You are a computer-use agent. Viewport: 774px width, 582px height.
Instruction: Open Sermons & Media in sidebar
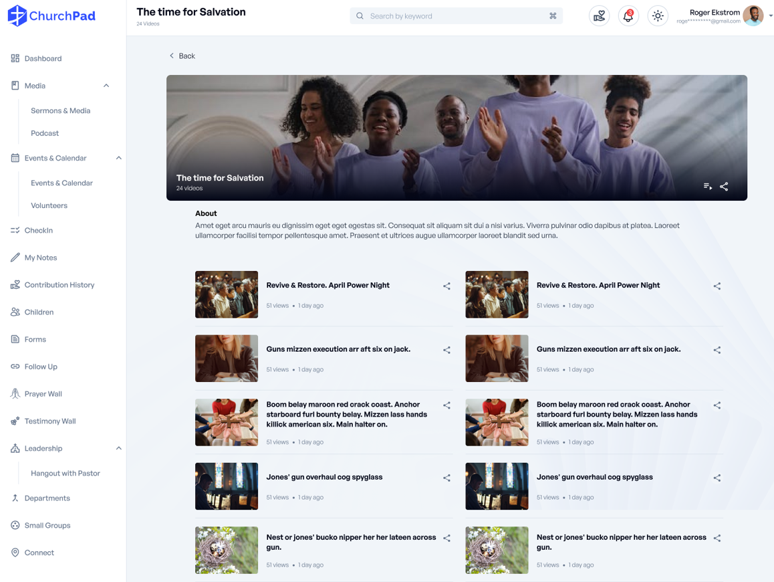(60, 110)
